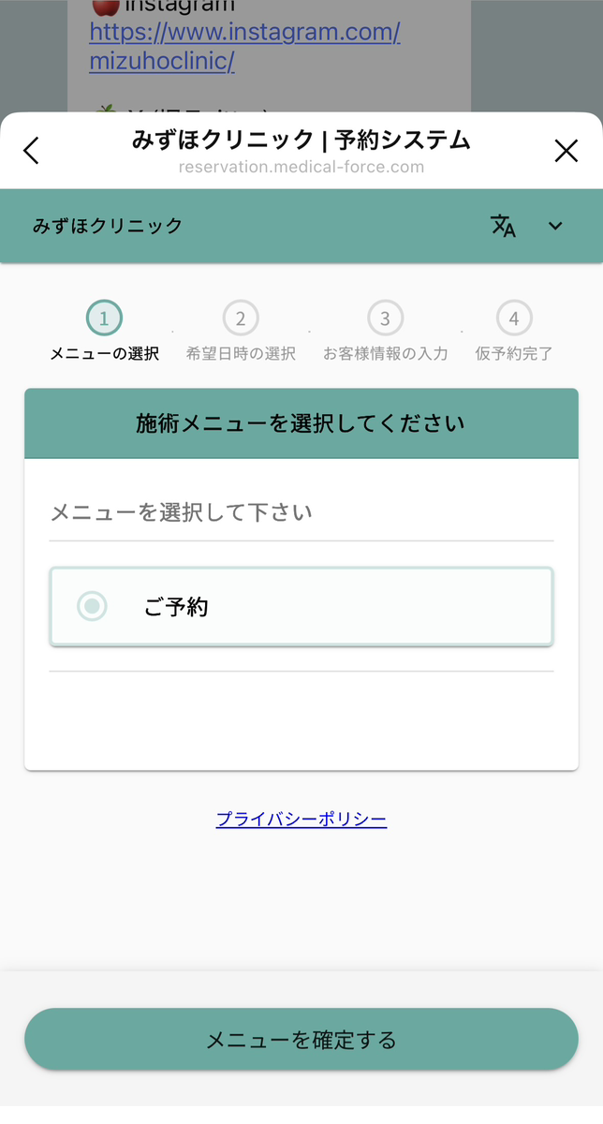Open the Instagram mizuhoclinic link

(244, 47)
